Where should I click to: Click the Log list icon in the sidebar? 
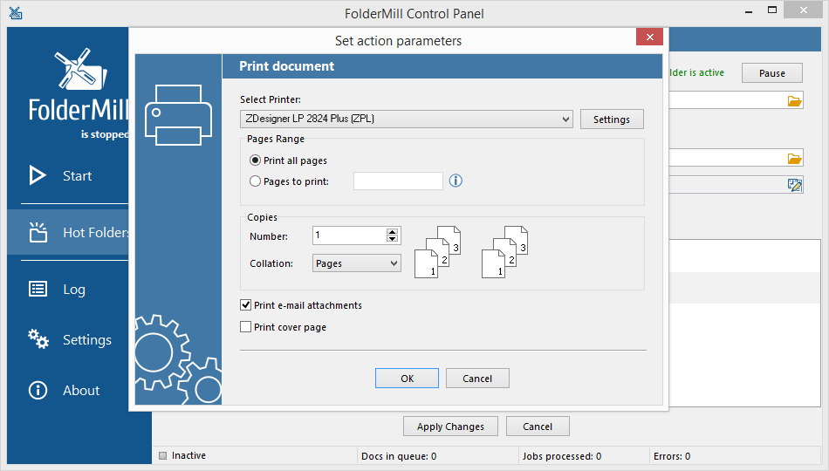pos(38,289)
